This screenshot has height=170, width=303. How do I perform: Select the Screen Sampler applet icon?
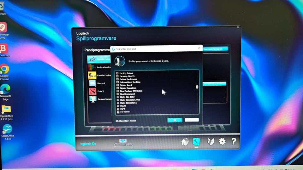click(93, 99)
